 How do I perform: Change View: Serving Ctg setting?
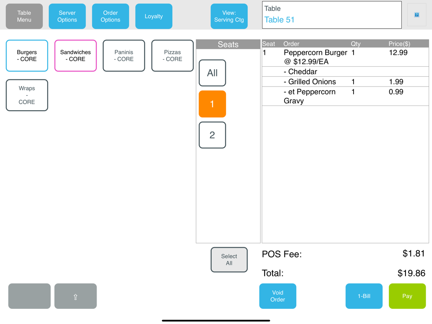point(229,16)
